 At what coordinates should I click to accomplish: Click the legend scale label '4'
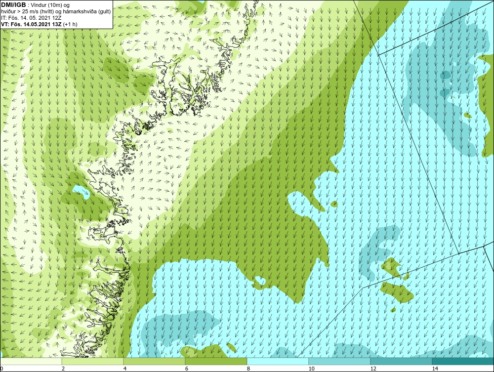coord(125,369)
